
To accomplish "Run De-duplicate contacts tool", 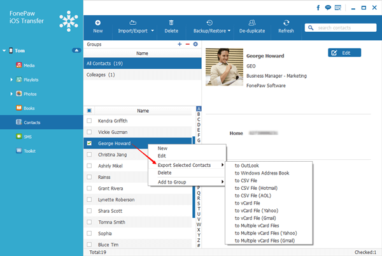I will click(x=252, y=27).
